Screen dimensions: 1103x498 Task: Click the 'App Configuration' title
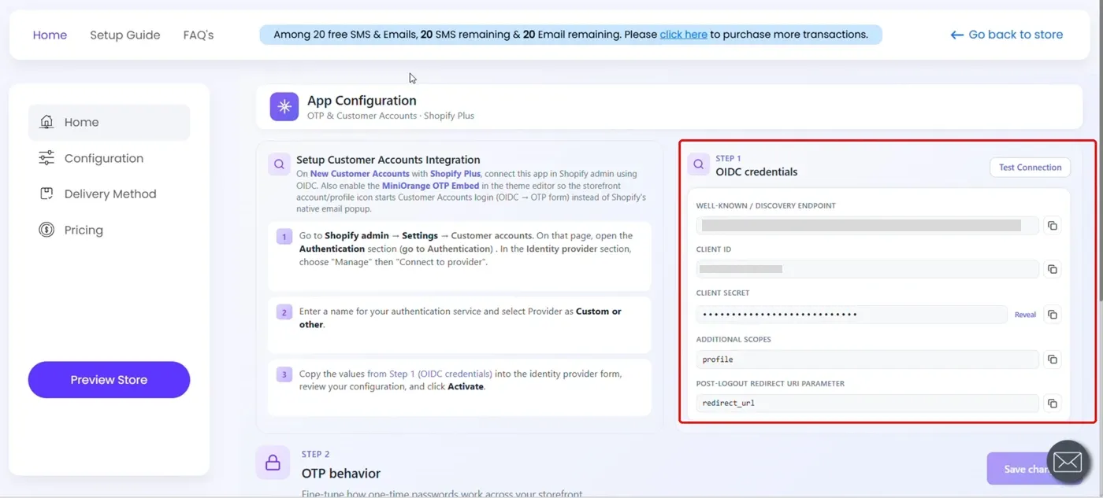coord(362,101)
